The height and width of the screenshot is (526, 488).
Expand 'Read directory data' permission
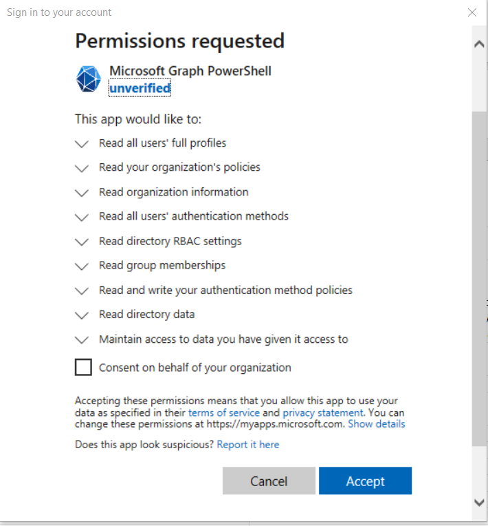coord(82,315)
